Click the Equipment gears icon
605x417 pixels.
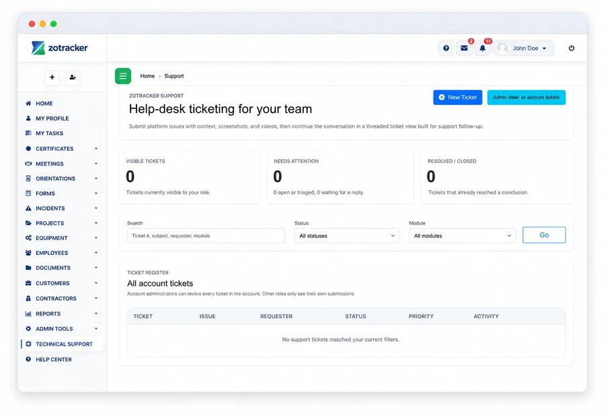(x=28, y=238)
